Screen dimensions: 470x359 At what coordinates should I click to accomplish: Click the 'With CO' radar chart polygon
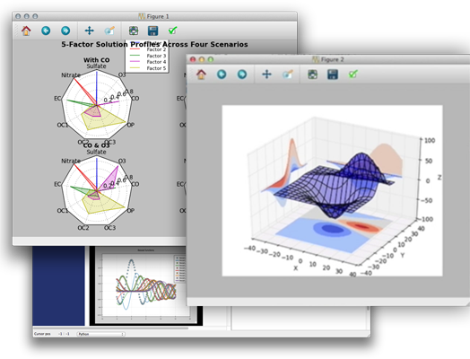coord(97,105)
